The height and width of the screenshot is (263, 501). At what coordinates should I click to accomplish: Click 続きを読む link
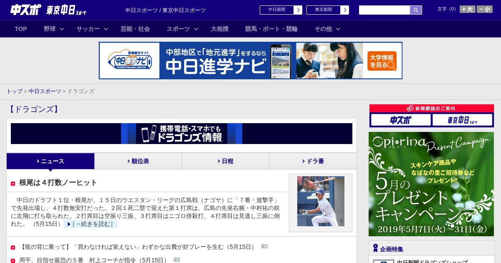[91, 224]
